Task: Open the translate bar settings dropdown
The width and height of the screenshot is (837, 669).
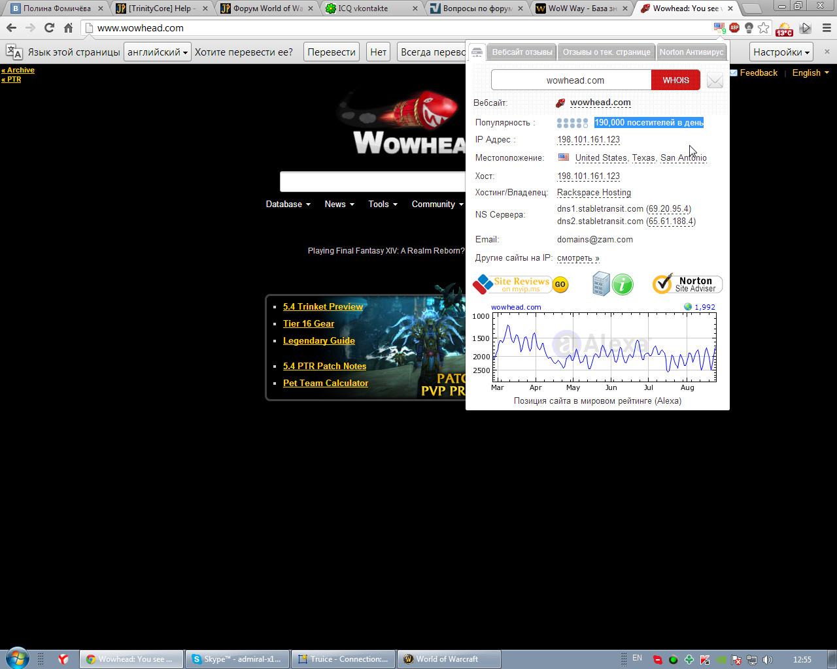Action: (781, 52)
